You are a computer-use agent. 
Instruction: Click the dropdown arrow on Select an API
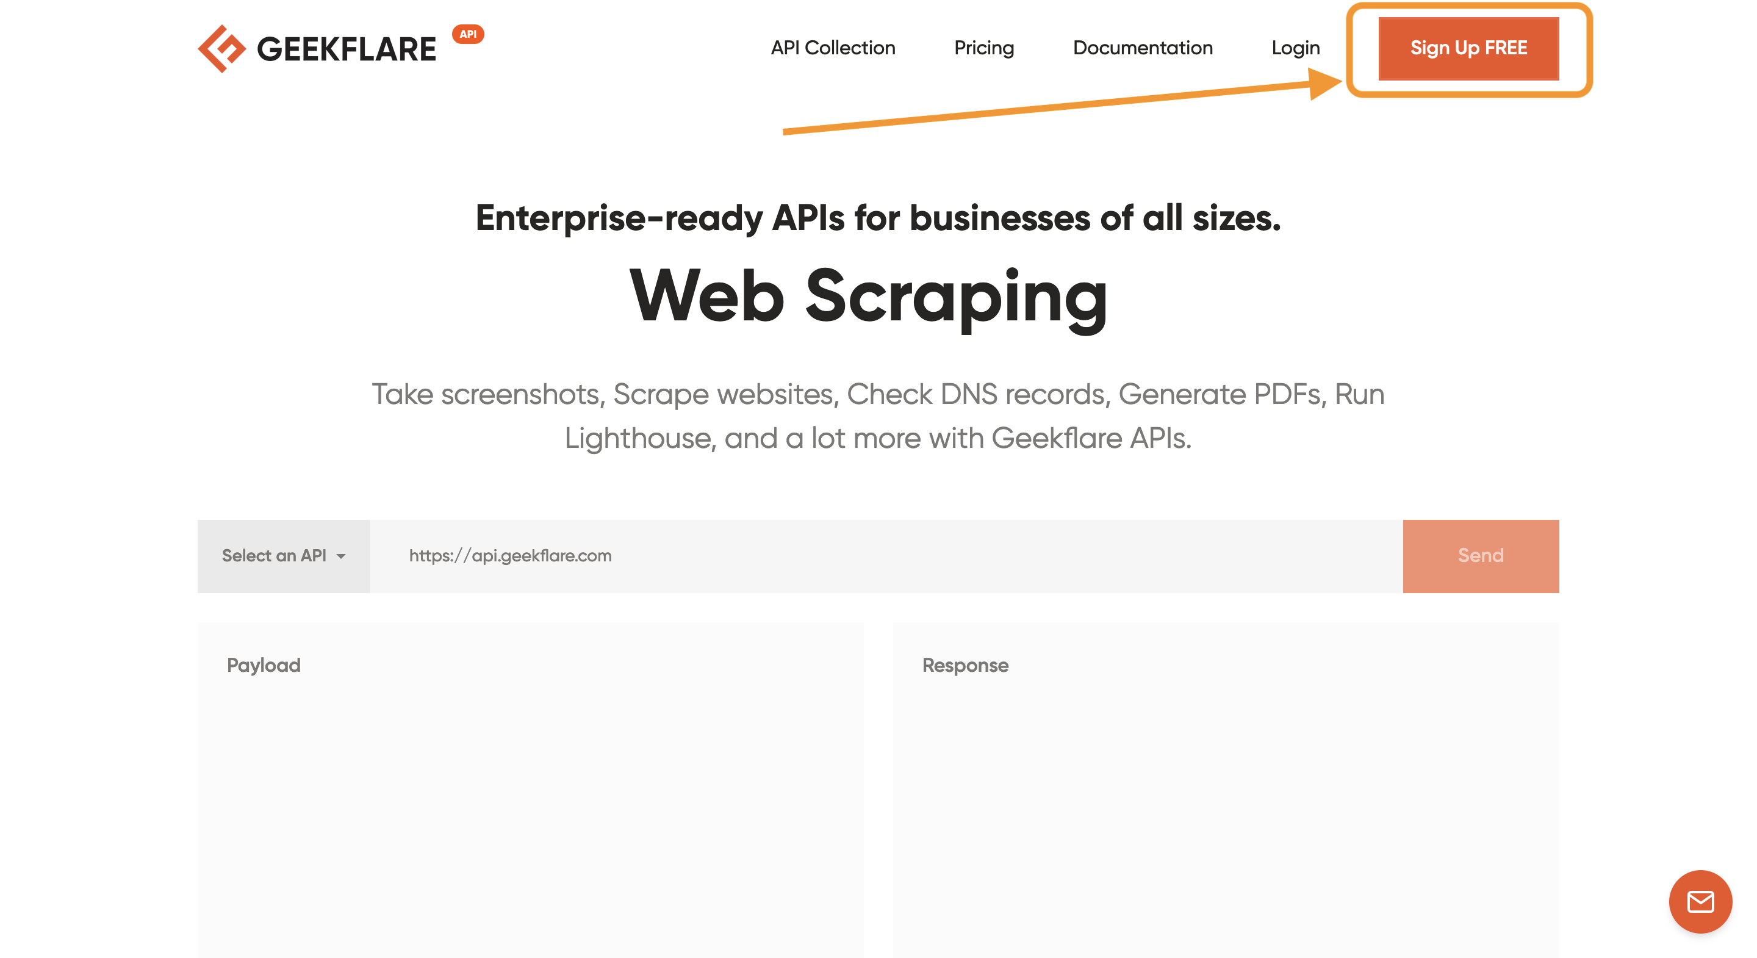344,555
